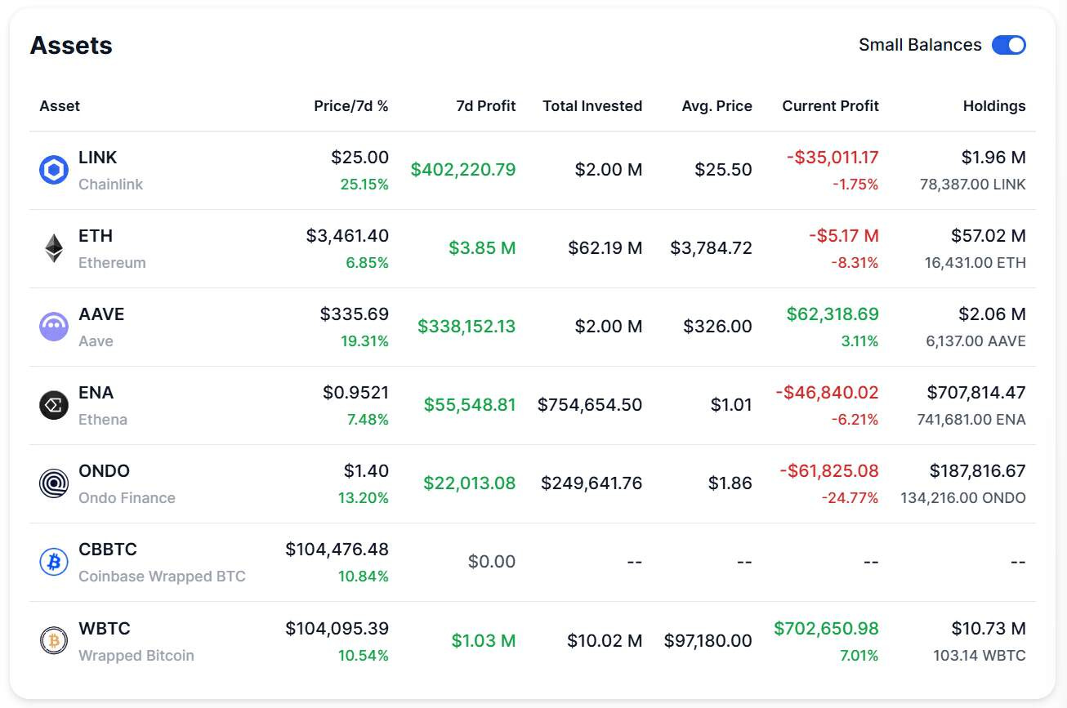Click the Coinbase Wrapped BTC icon
The height and width of the screenshot is (708, 1067).
tap(54, 562)
